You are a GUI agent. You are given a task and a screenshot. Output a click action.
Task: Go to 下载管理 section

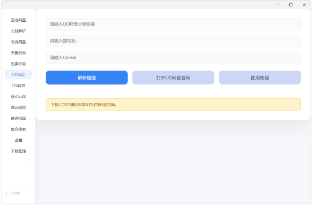(x=18, y=151)
